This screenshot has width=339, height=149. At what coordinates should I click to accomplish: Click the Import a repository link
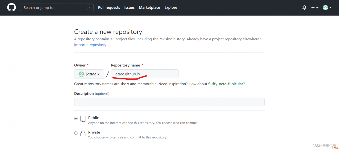point(91,45)
